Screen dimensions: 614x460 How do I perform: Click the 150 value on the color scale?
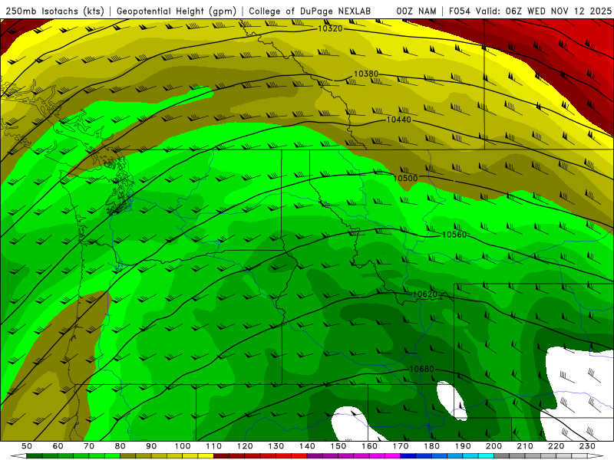(x=338, y=446)
